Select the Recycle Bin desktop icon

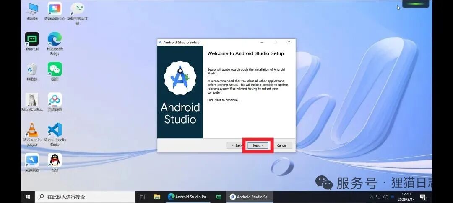pyautogui.click(x=32, y=71)
